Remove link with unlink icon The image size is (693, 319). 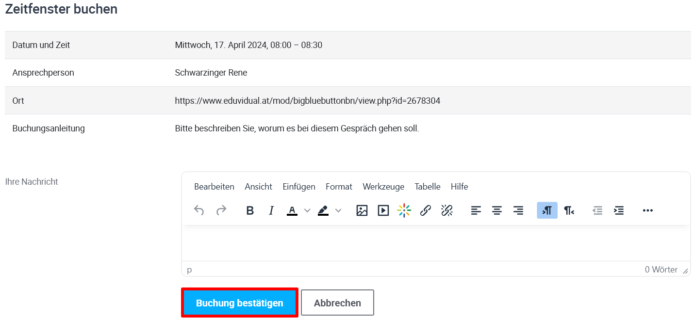pos(447,210)
